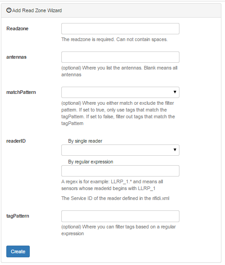Click the tagPattern field label

tap(18, 216)
